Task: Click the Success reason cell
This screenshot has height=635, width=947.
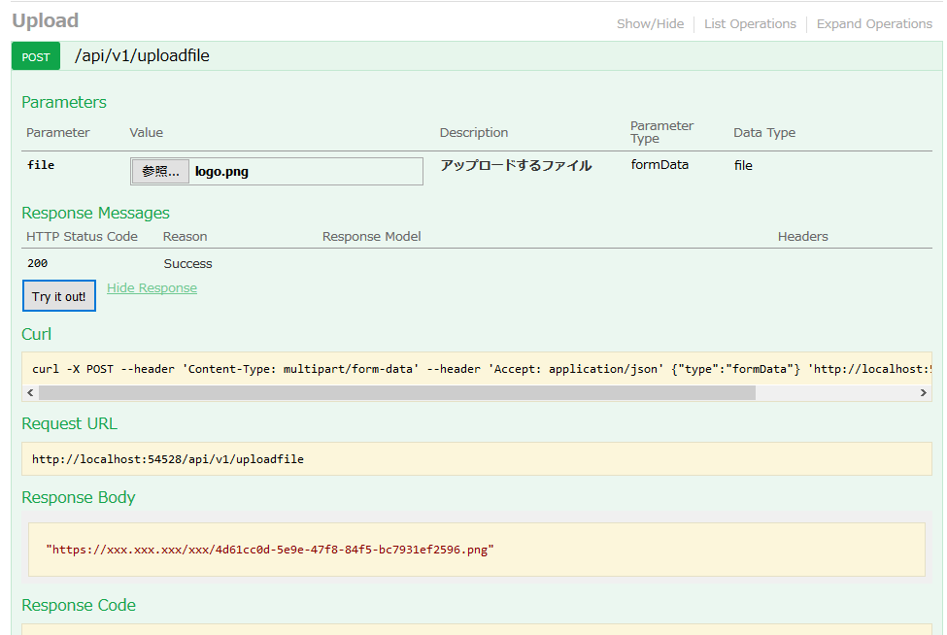Action: pyautogui.click(x=187, y=264)
